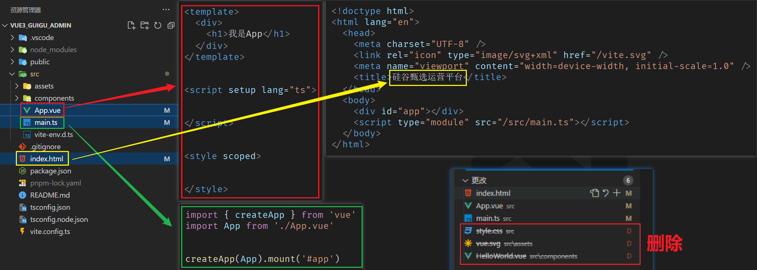
Task: Click the folder icon of node_modules
Action: (23, 50)
